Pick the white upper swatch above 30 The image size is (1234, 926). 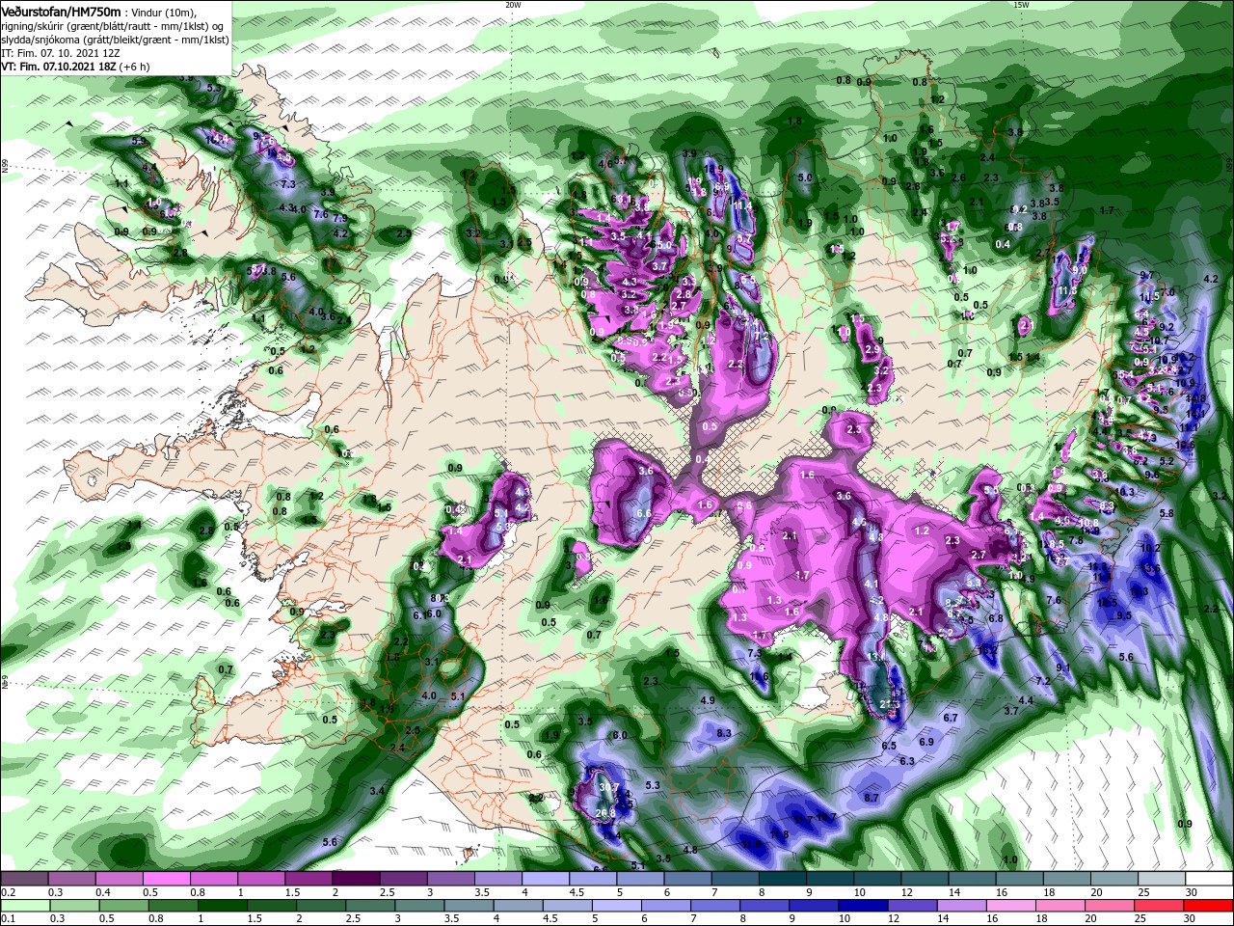pyautogui.click(x=1210, y=879)
